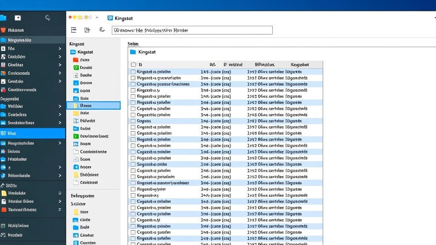The height and width of the screenshot is (245, 436).
Task: Select the Blus item in dark sidebar
Action: pyautogui.click(x=33, y=133)
